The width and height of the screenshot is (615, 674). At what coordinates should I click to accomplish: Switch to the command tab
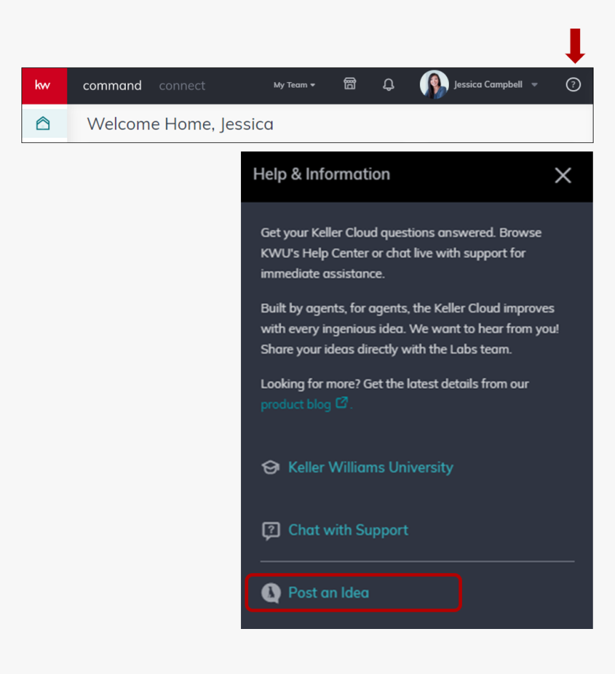pos(112,86)
